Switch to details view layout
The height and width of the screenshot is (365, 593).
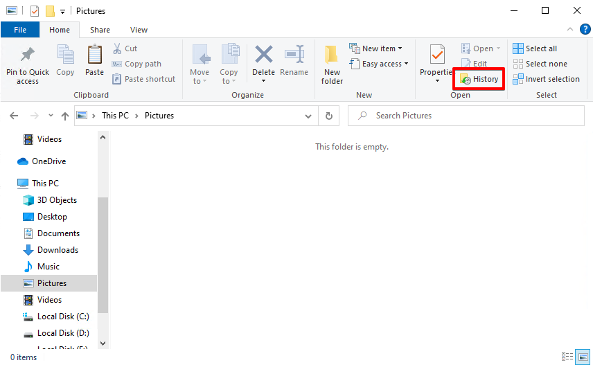(567, 357)
